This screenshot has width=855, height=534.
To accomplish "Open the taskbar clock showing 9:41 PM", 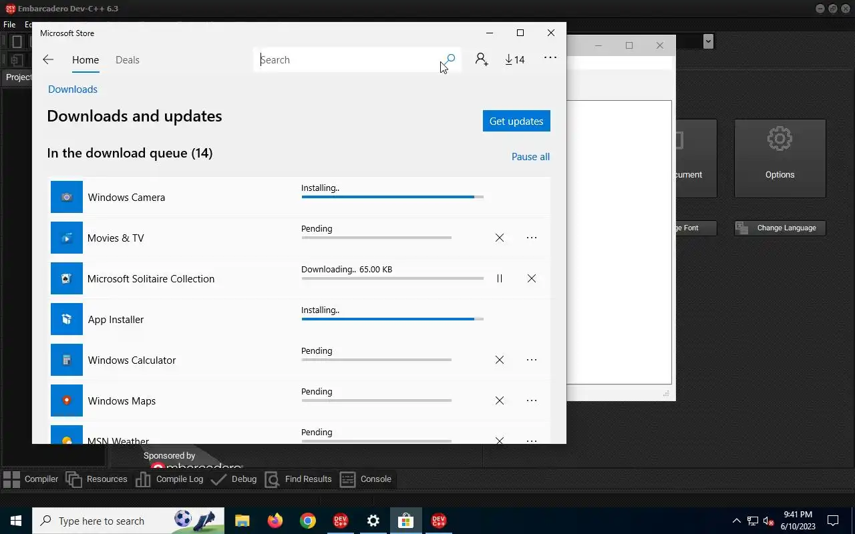I will pos(798,521).
